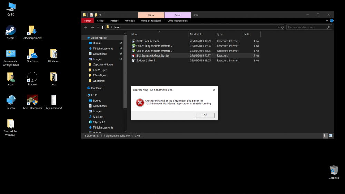
Task: Expand the ribbon chevron
Action: [x=327, y=21]
